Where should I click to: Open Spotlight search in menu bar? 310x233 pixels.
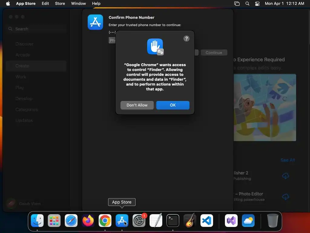click(x=247, y=3)
